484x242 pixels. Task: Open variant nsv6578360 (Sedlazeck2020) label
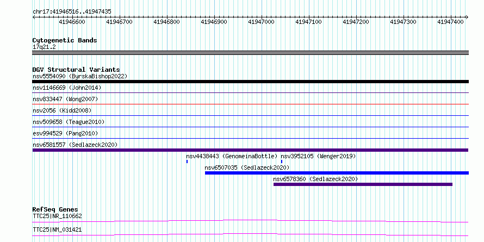315,179
